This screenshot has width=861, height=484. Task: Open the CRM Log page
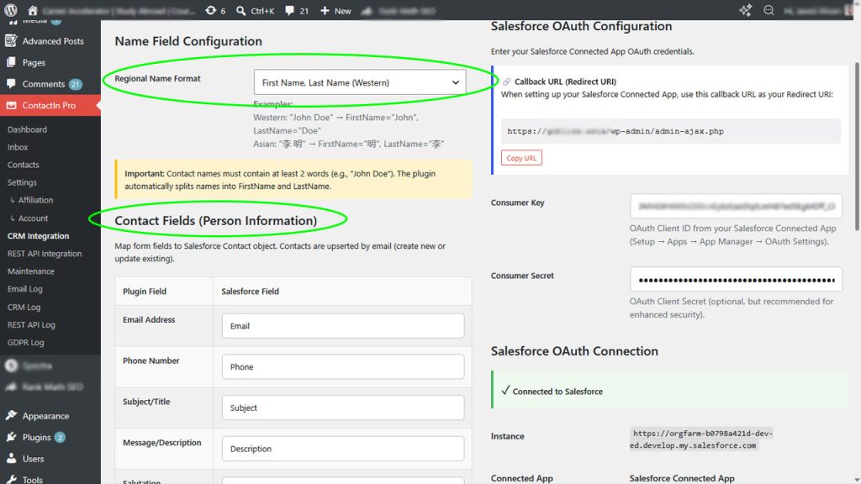24,307
